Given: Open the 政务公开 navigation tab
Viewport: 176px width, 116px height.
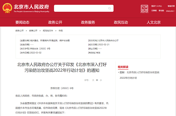Looking at the screenshot, I should coord(55,22).
